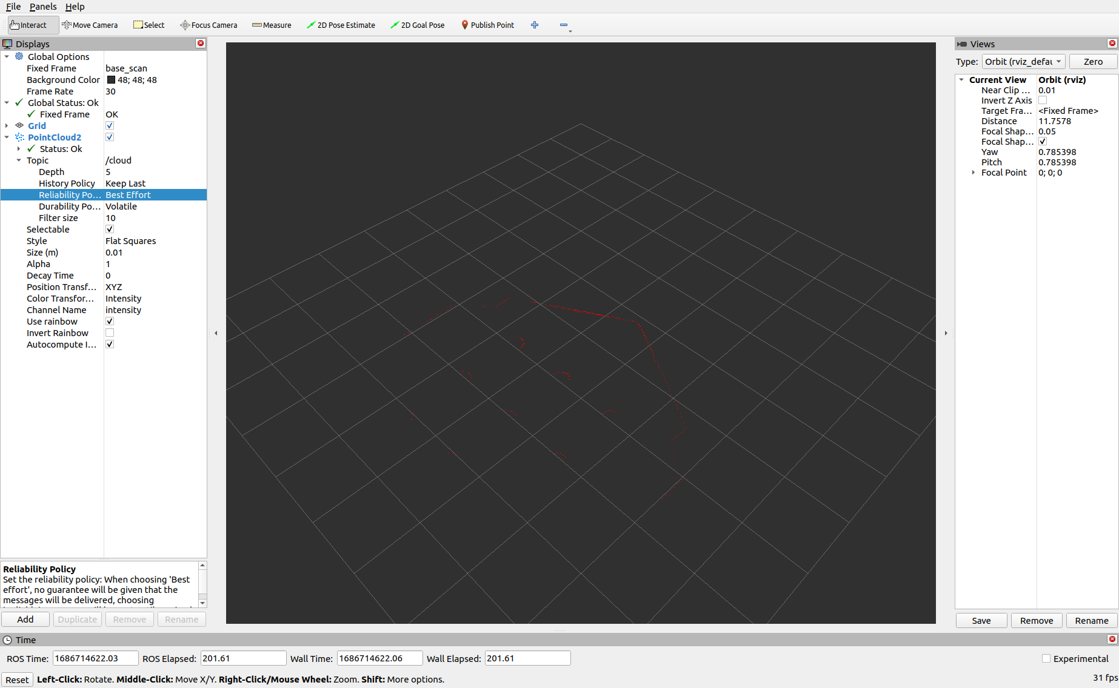The height and width of the screenshot is (688, 1119).
Task: Open the Help menu
Action: [x=75, y=7]
